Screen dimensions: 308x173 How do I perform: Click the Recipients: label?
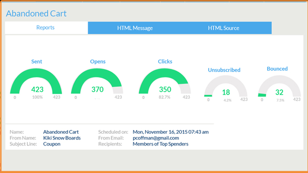110,144
